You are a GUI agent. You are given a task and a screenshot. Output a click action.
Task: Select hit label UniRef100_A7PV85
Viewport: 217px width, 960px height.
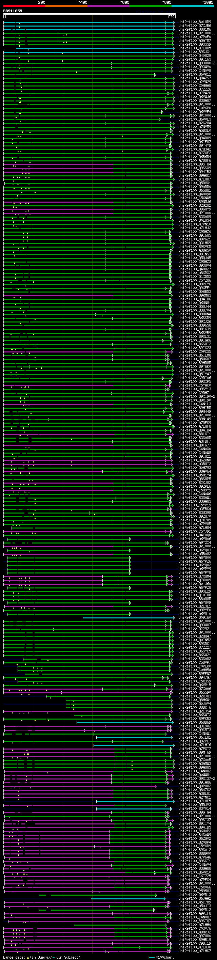pyautogui.click(x=194, y=524)
